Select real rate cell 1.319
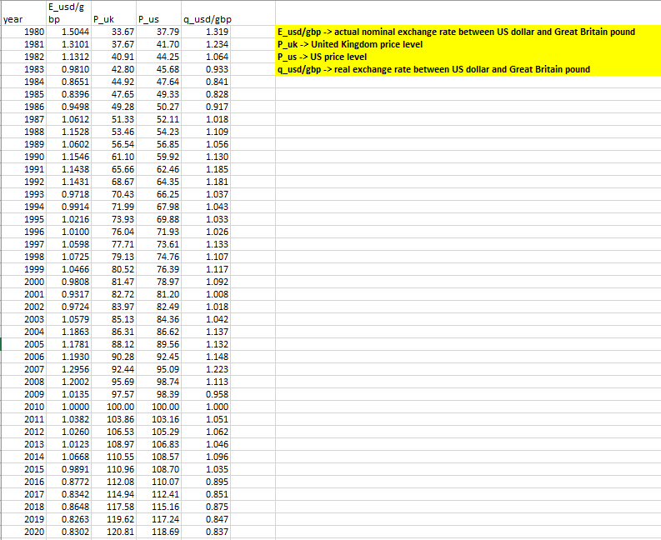This screenshot has width=661, height=540. 206,32
